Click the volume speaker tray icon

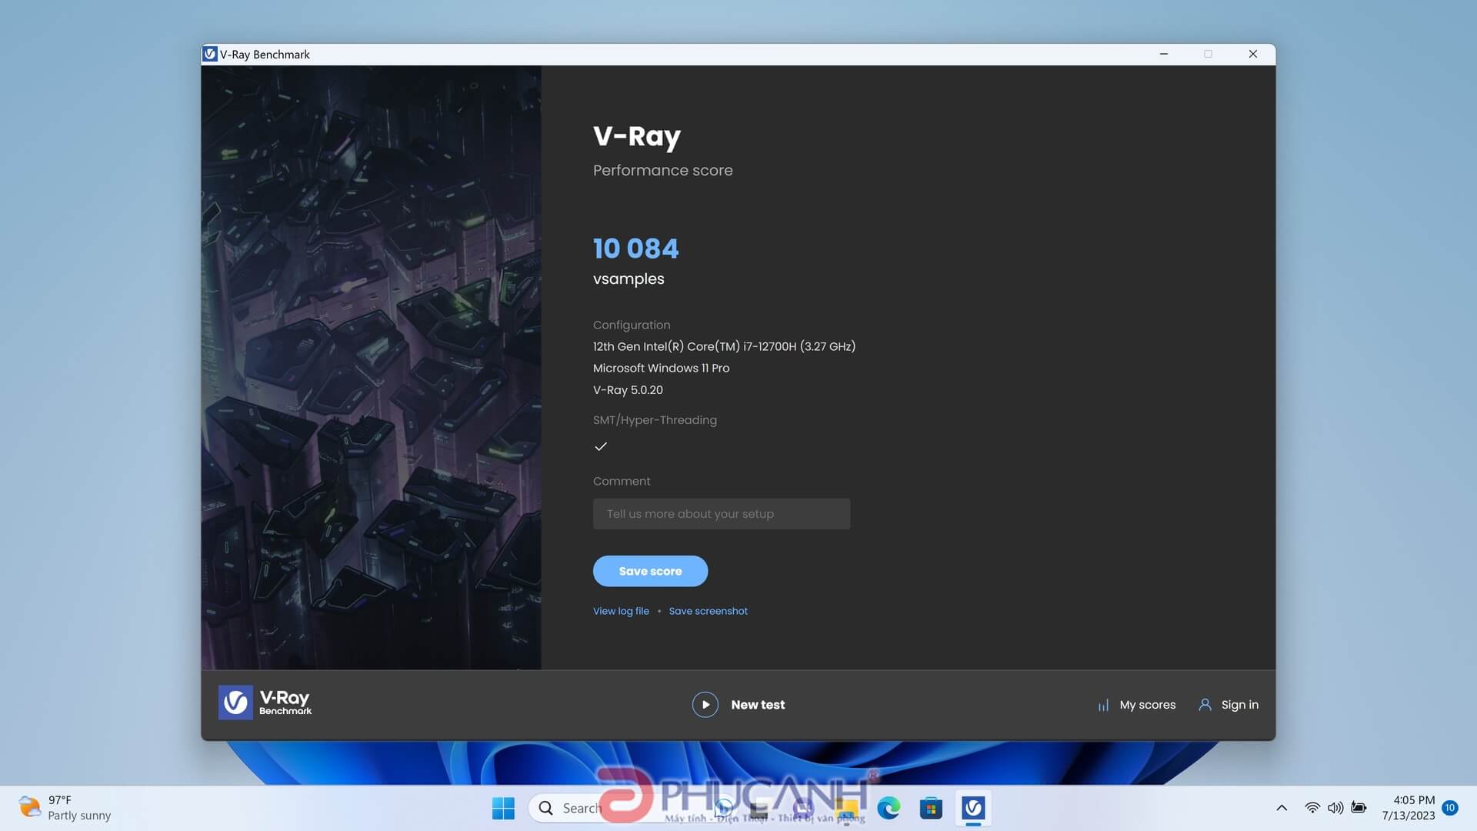point(1335,808)
